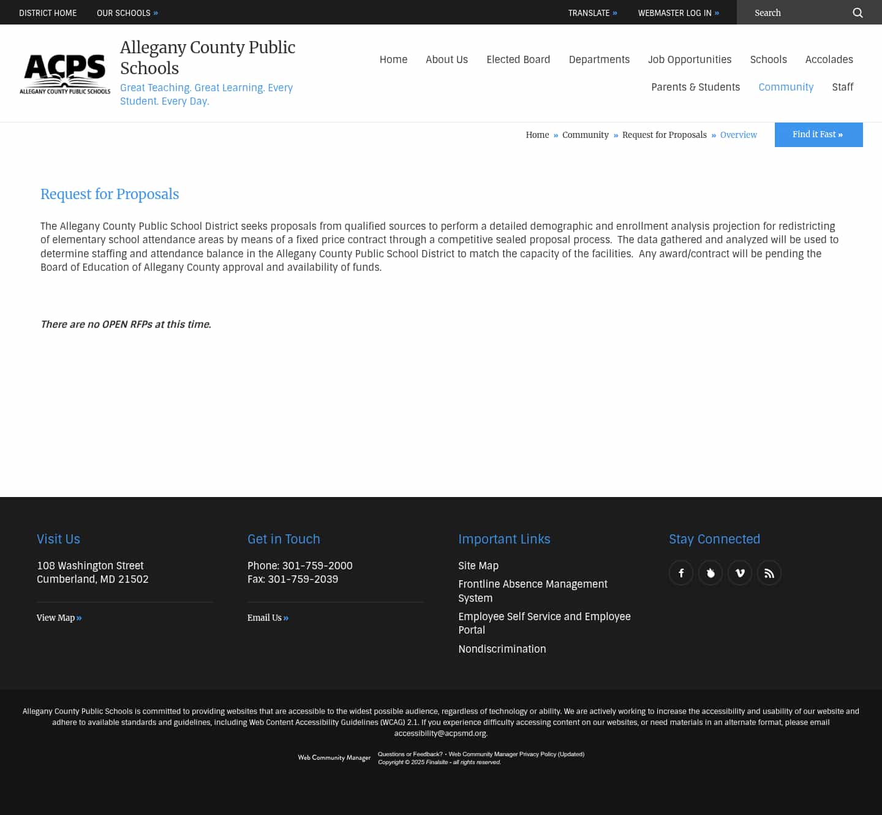Click the search magnifying glass icon
The image size is (882, 815).
(x=858, y=12)
